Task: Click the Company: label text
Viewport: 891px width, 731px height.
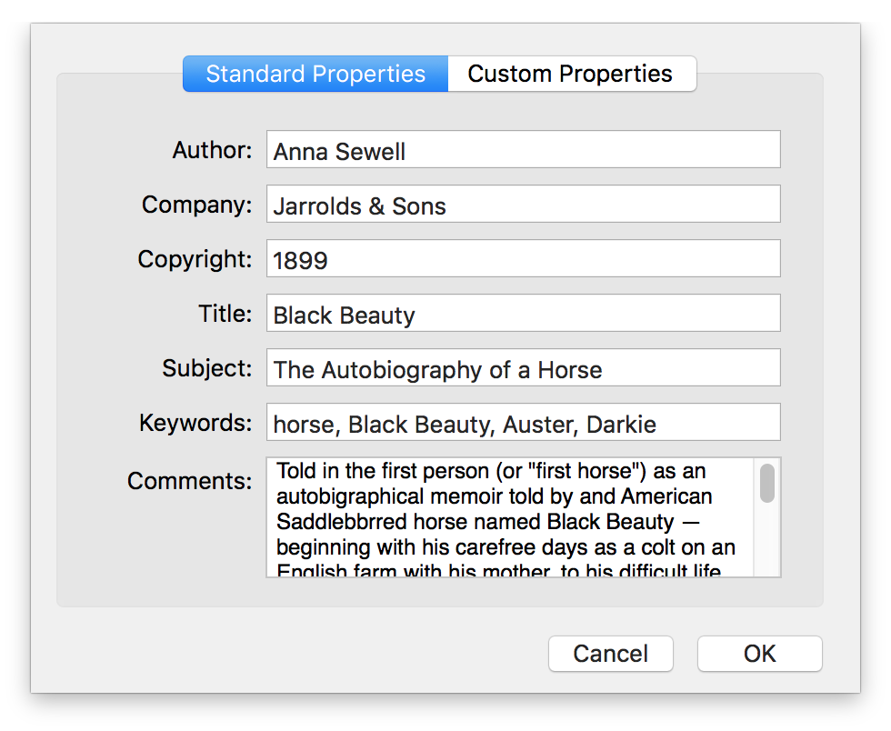Action: 196,205
